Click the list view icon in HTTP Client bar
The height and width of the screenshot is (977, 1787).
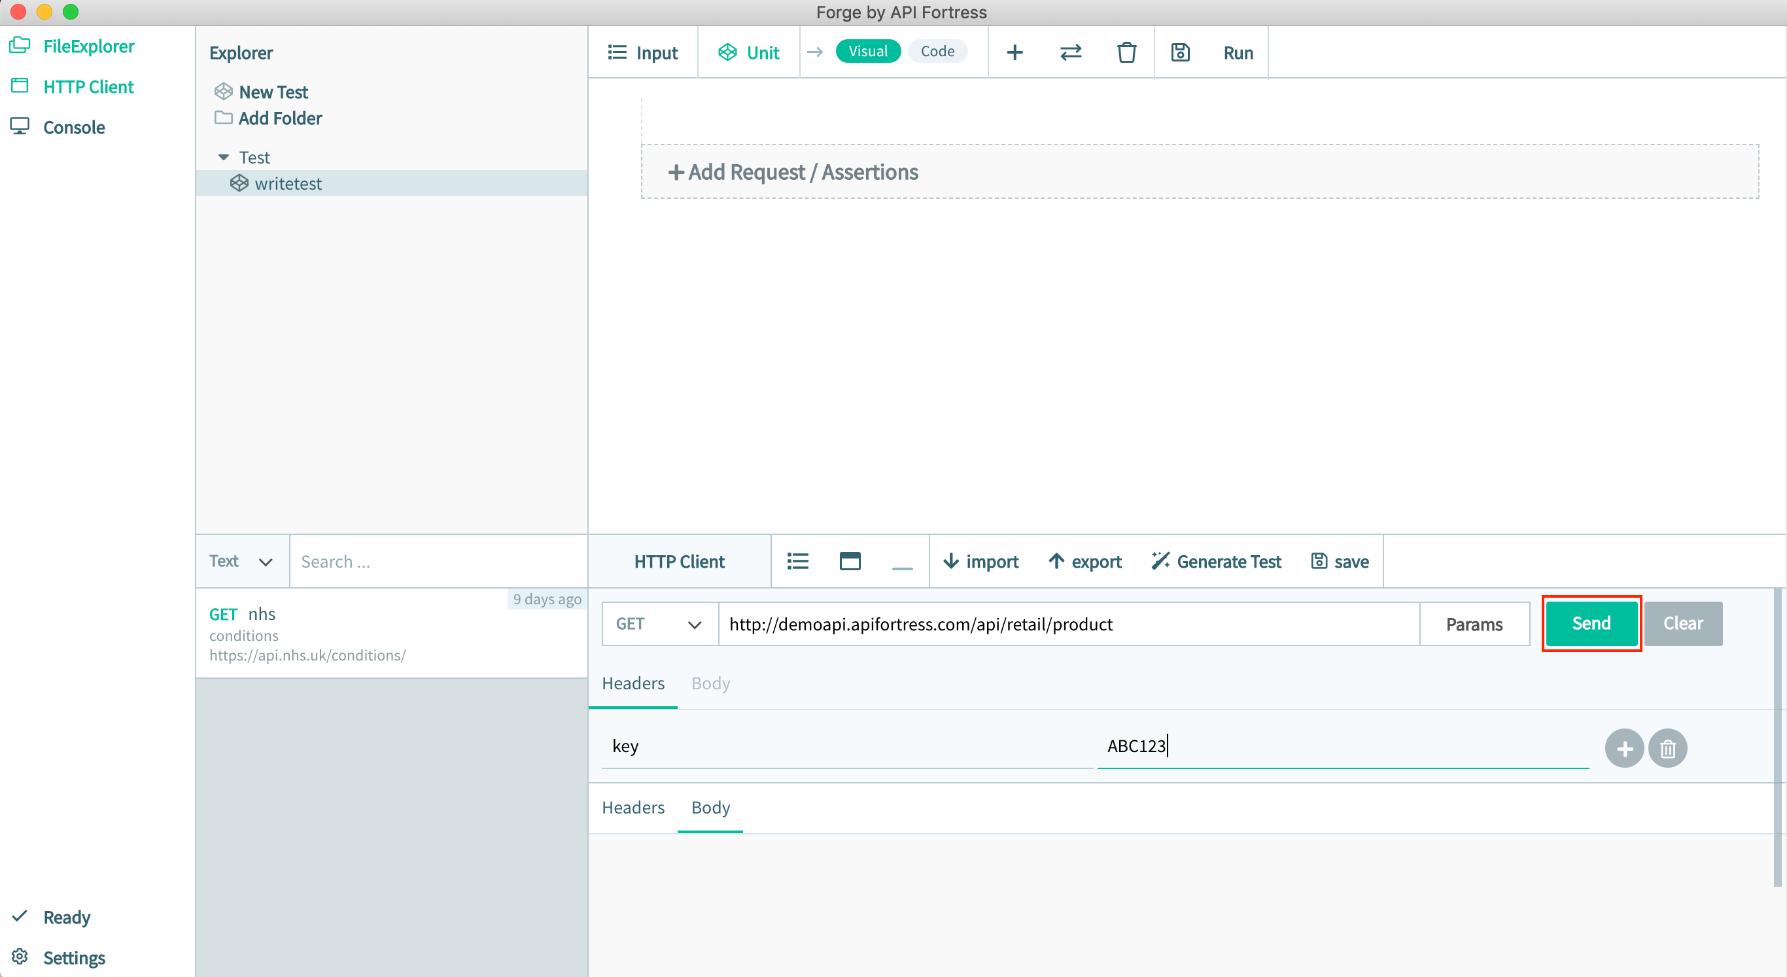coord(798,561)
